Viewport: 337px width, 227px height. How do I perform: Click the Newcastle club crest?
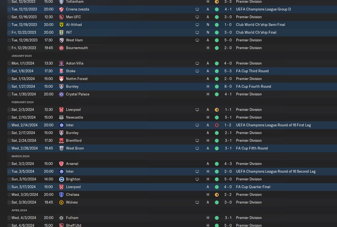click(61, 117)
